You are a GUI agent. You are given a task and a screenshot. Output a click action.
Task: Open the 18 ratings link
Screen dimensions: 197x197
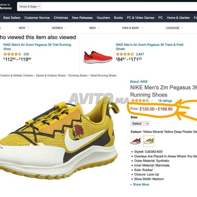[165, 101]
